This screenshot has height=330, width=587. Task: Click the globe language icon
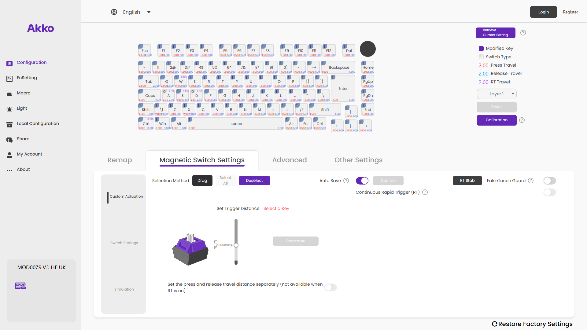coord(114,12)
